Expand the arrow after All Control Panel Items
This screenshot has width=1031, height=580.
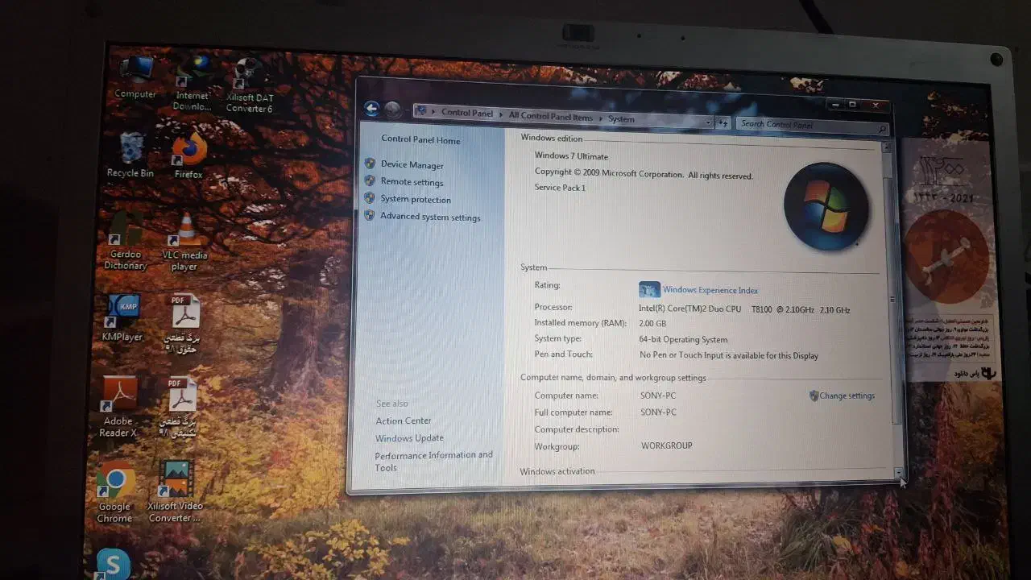[x=601, y=118]
